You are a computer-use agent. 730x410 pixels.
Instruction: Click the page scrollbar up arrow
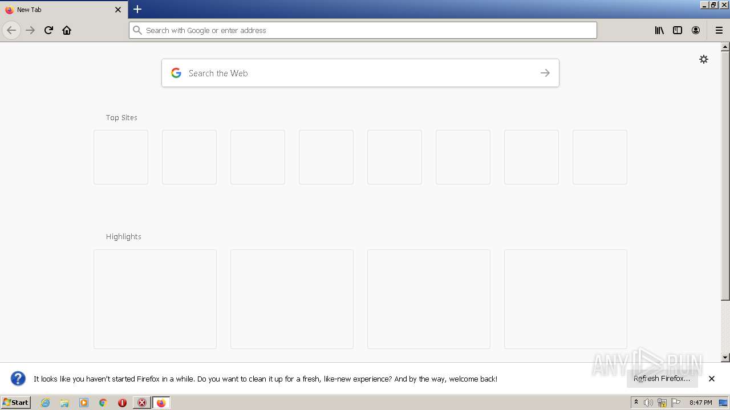(725, 47)
